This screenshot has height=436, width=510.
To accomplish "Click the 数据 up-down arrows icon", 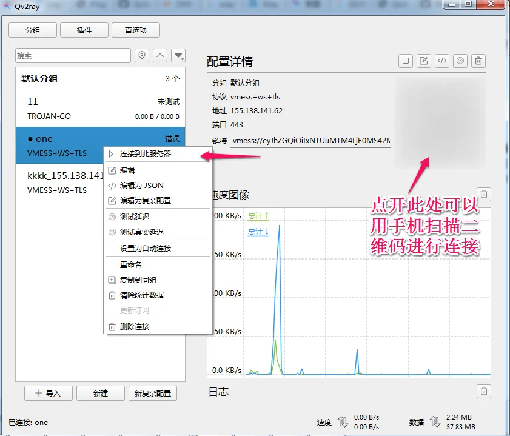I will [x=435, y=422].
